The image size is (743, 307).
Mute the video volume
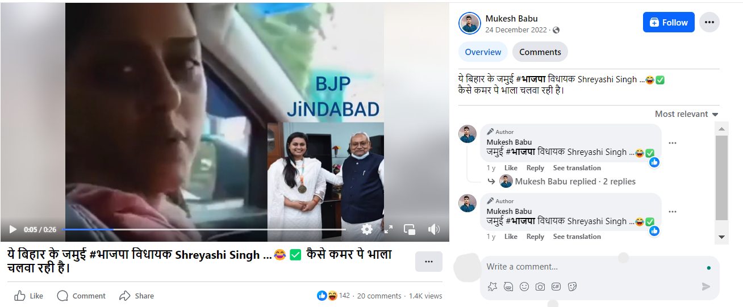click(434, 229)
